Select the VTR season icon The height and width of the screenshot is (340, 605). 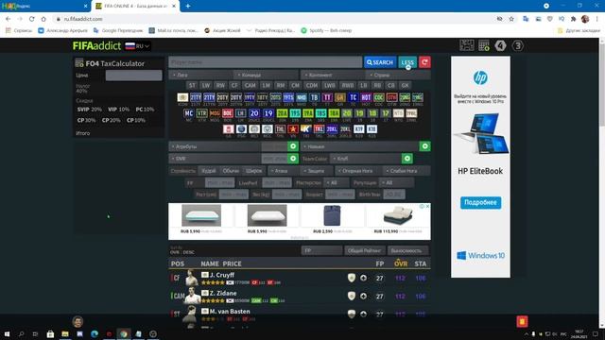pos(201,113)
